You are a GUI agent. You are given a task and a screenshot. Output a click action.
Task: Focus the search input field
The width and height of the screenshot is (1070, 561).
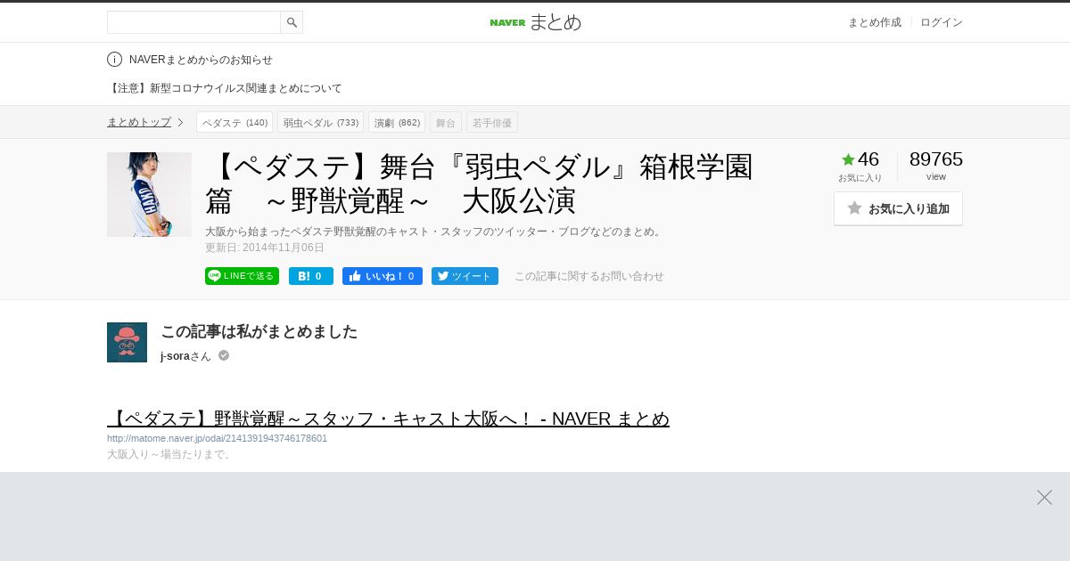(x=193, y=22)
